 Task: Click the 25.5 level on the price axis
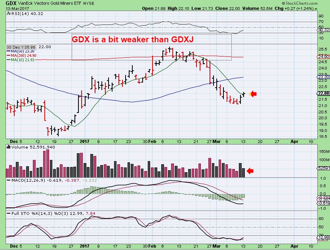pos(323,49)
